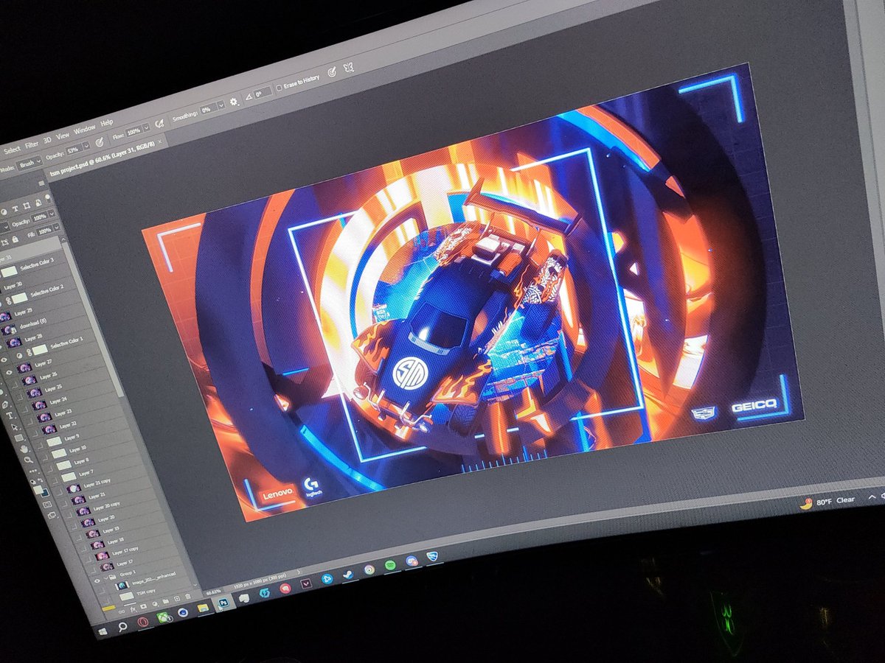Create a new group folder icon
The width and height of the screenshot is (885, 663).
(165, 601)
